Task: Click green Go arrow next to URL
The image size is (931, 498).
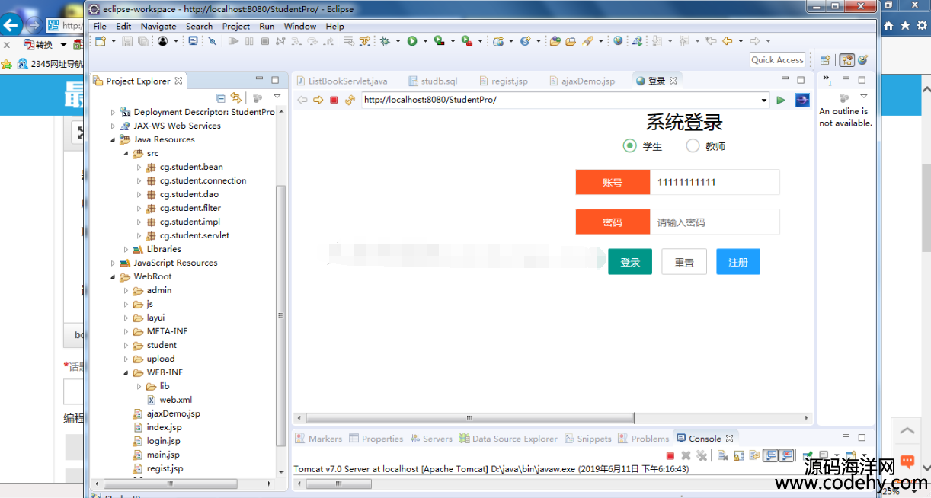Action: pyautogui.click(x=781, y=100)
